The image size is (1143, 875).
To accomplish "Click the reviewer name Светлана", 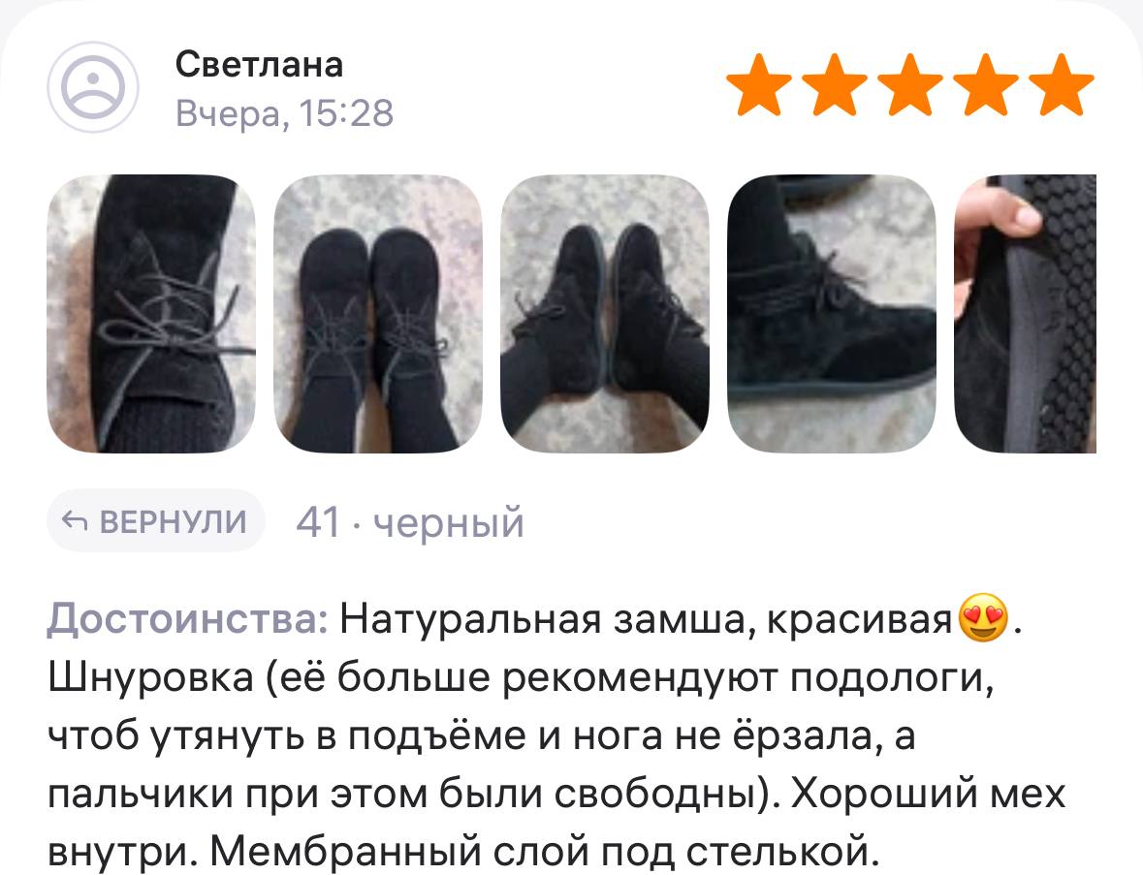I will click(259, 65).
